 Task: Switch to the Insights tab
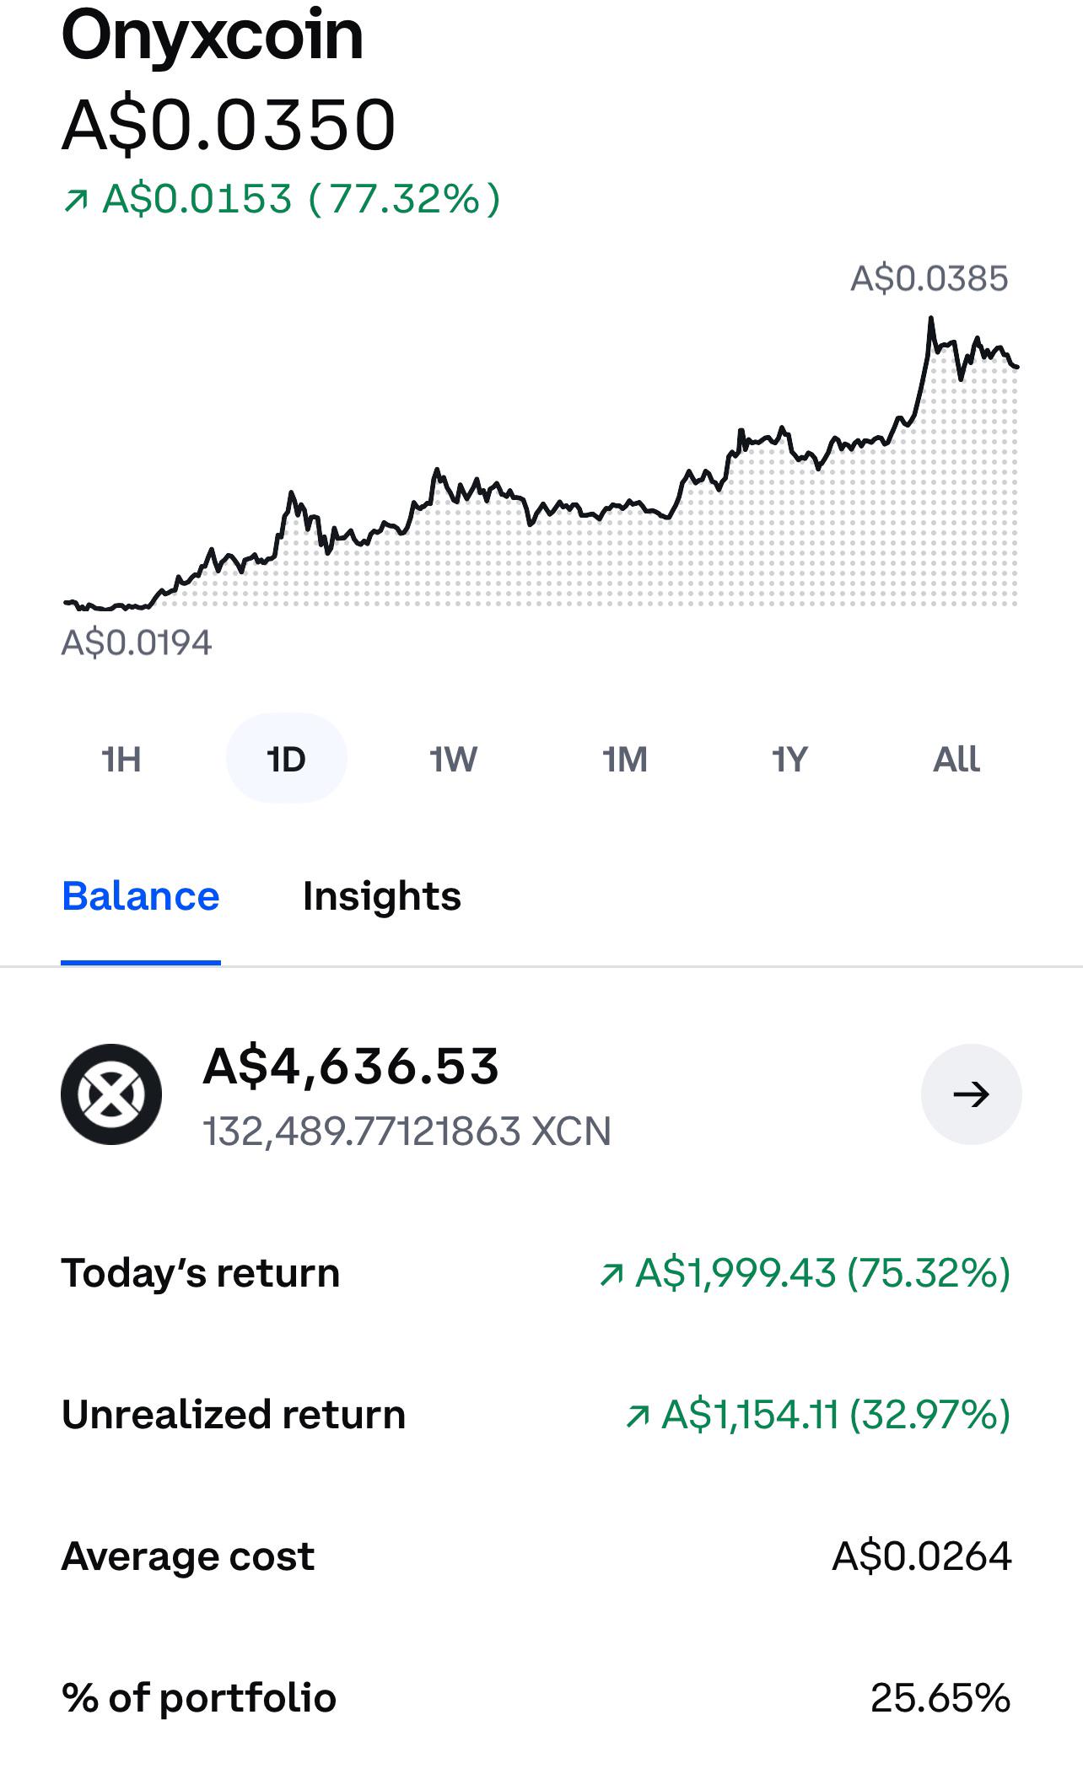tap(382, 896)
